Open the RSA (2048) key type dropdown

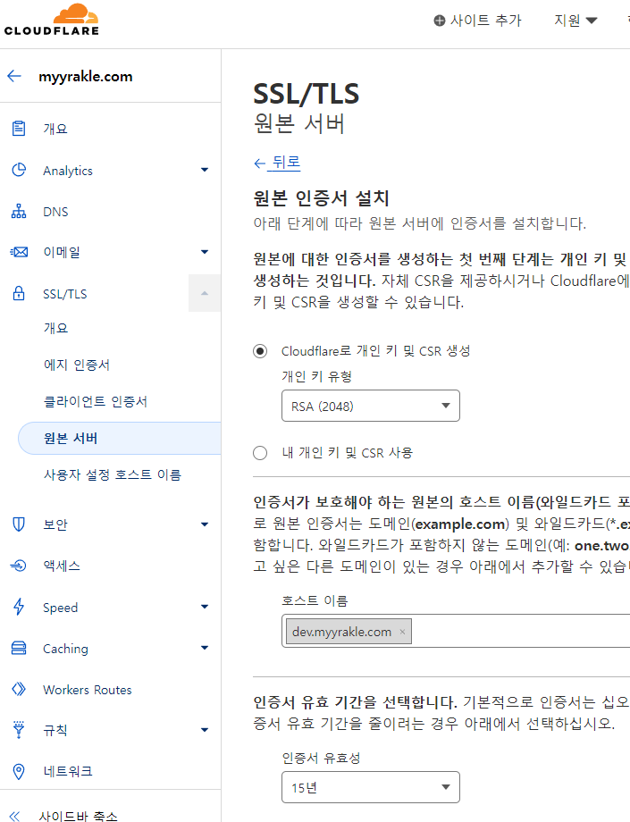tap(371, 406)
